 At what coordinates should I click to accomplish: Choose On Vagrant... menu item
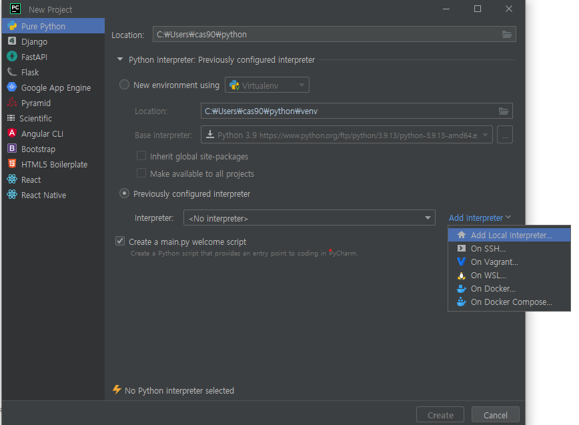[509, 262]
